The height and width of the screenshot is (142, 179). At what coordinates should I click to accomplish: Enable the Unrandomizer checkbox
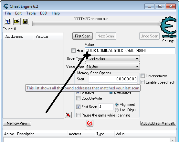point(142,76)
